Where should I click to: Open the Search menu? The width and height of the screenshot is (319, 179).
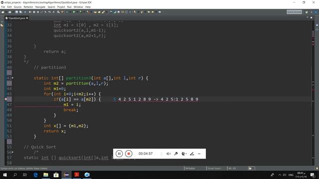51,7
